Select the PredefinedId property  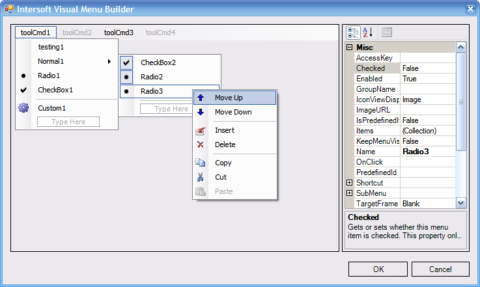click(405, 172)
